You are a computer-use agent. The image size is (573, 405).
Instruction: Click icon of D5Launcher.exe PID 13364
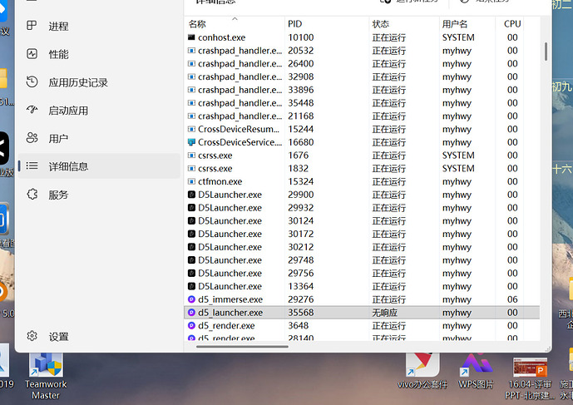click(x=191, y=286)
